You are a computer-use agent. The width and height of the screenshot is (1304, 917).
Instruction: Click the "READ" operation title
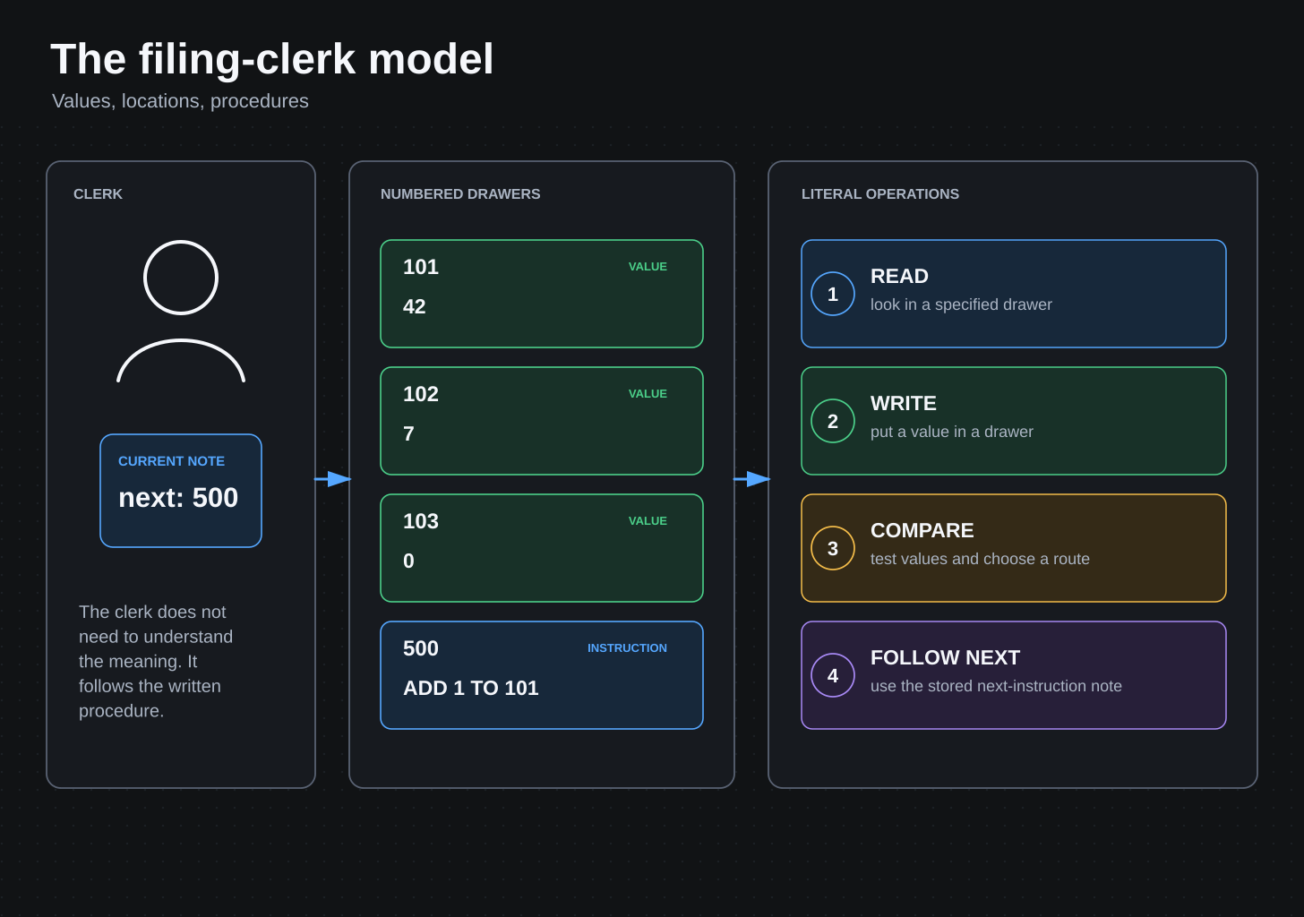pyautogui.click(x=899, y=276)
